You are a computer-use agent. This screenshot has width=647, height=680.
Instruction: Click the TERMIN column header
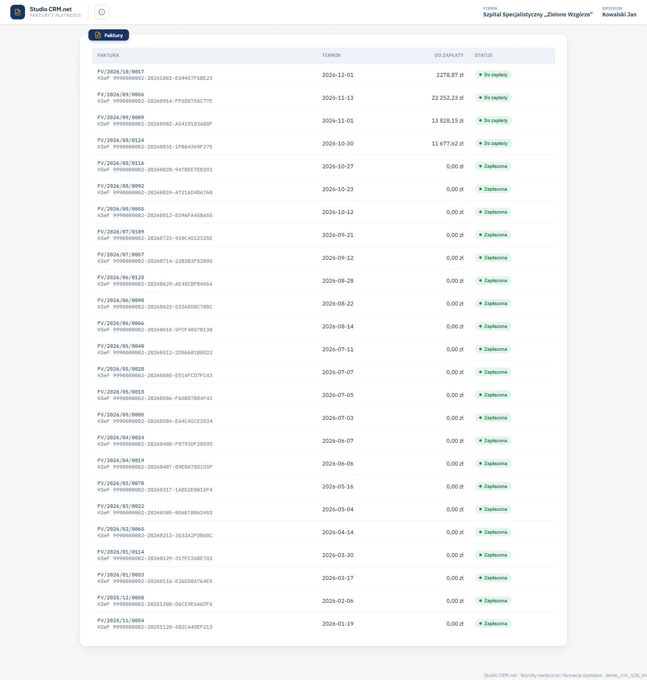(331, 55)
